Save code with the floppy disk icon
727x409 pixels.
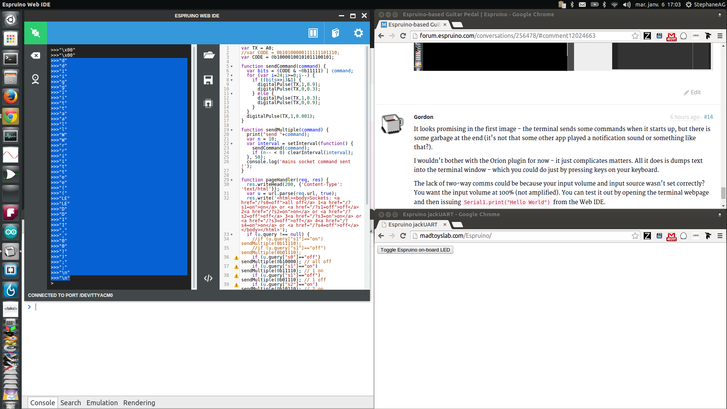pyautogui.click(x=208, y=80)
